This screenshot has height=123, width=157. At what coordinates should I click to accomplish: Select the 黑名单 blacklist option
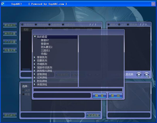(x=128, y=24)
